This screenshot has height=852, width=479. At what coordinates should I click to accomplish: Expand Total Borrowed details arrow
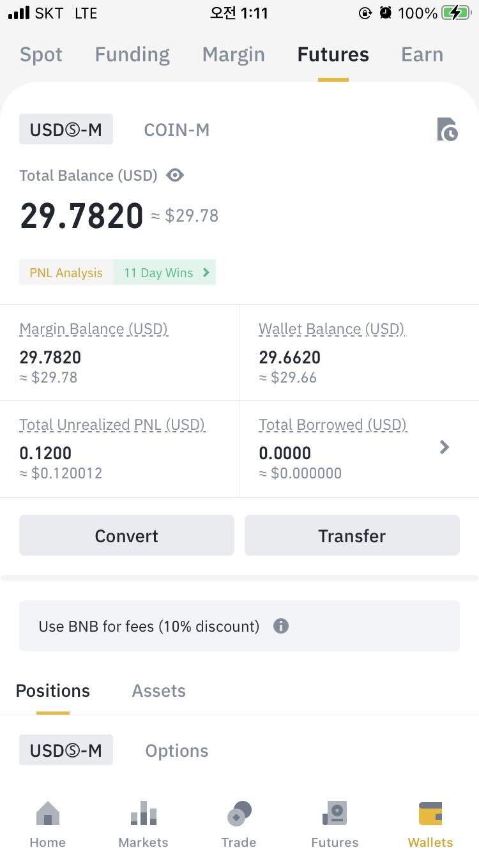click(x=445, y=448)
